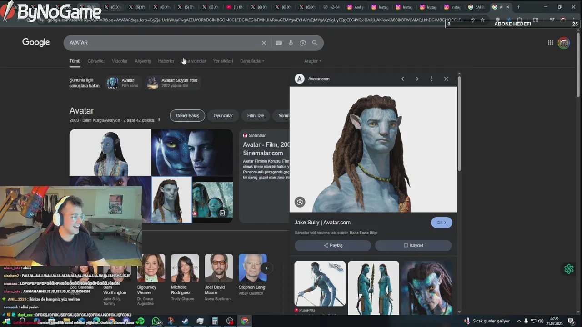This screenshot has width=582, height=327.
Task: Go to previous image in preview panel
Action: (402, 79)
